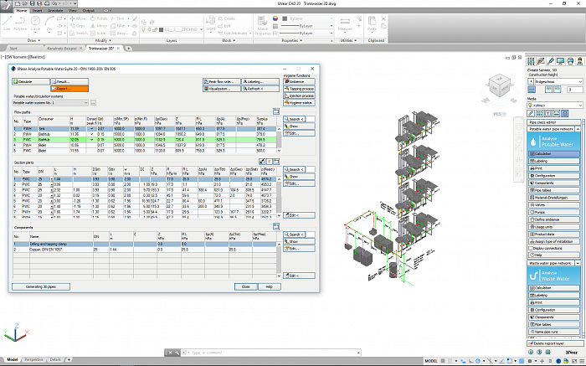Image resolution: width=586 pixels, height=366 pixels.
Task: Click the Measure utility
Action: (x=345, y=24)
